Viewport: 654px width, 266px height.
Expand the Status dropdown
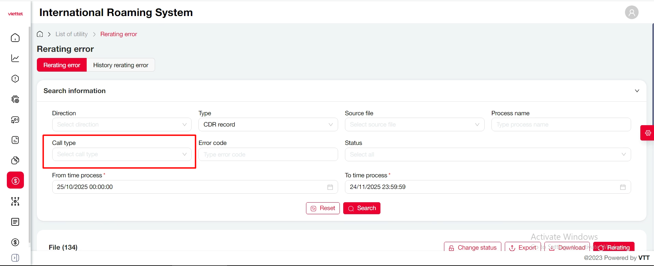click(x=487, y=154)
